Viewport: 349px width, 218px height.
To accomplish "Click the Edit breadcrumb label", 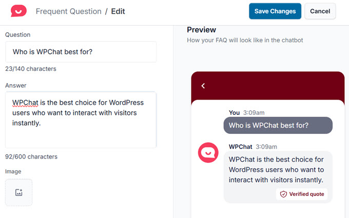I will [118, 11].
